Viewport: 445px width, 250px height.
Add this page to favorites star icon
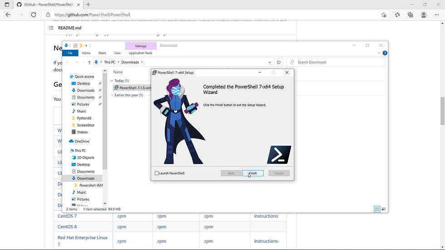coord(384,15)
